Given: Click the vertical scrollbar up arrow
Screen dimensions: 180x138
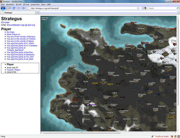Looking at the screenshot, I should pyautogui.click(x=178, y=17).
